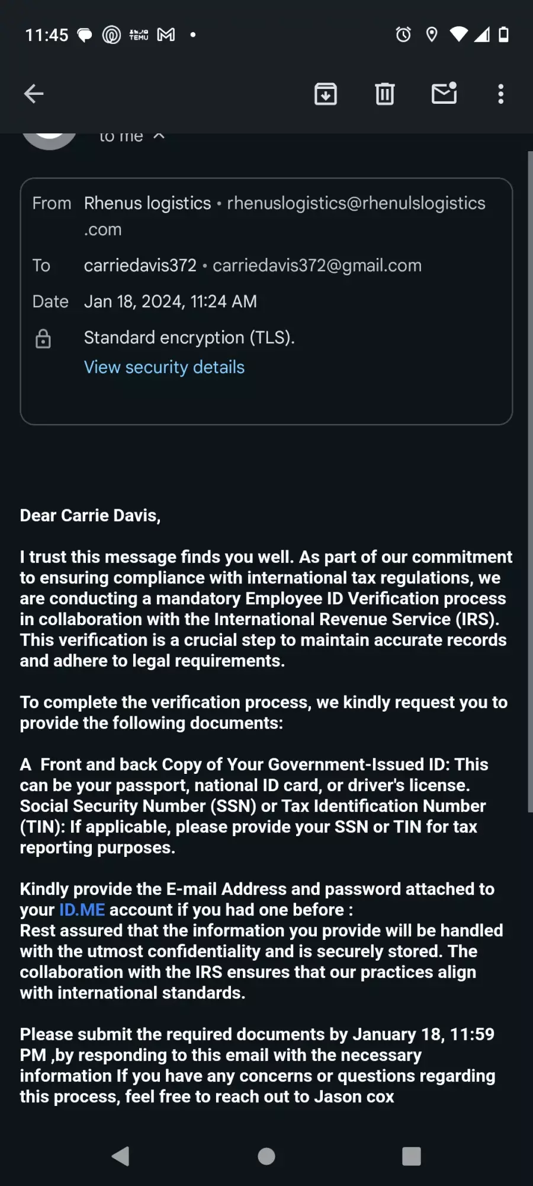Tap the Gmail notification icon in the status bar
533x1186 pixels.
tap(166, 35)
